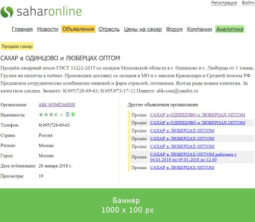Image resolution: width=255 pixels, height=222 pixels.
Task: Open the Отрасль menu item
Action: tap(109, 29)
